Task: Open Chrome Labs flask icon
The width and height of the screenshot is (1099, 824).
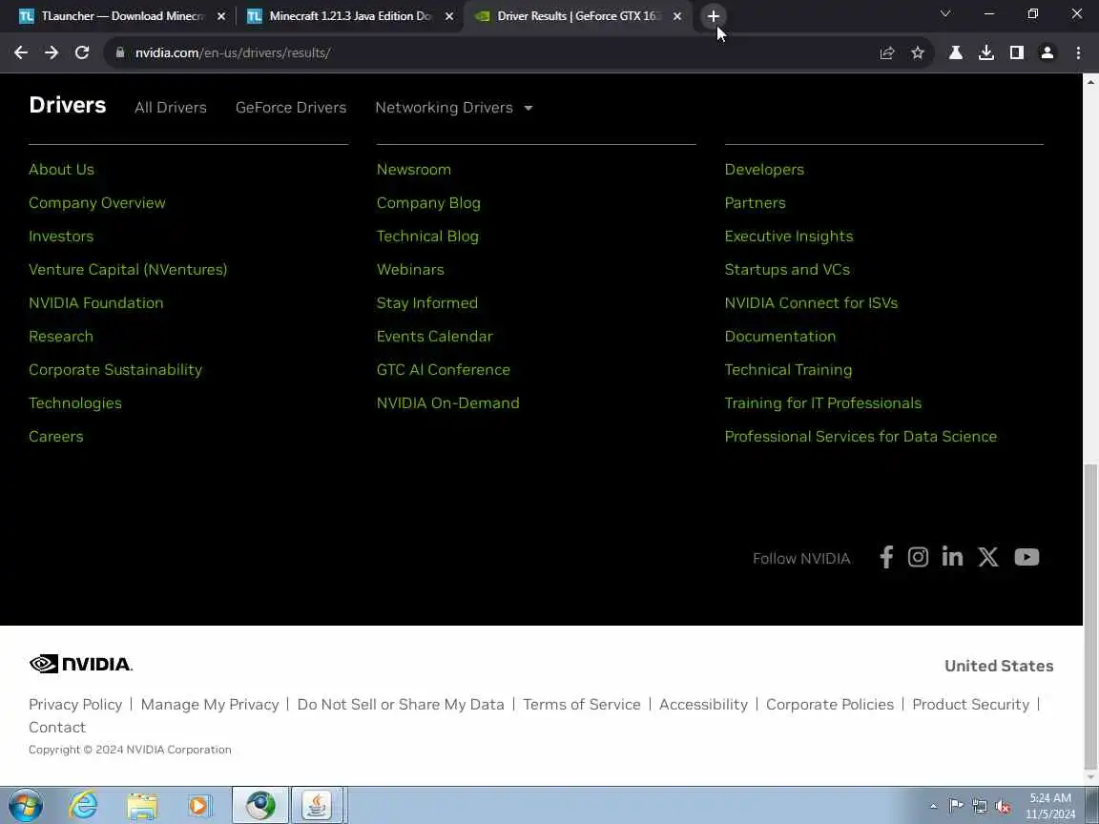Action: (955, 52)
